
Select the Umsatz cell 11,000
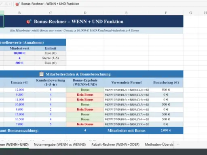19,100
